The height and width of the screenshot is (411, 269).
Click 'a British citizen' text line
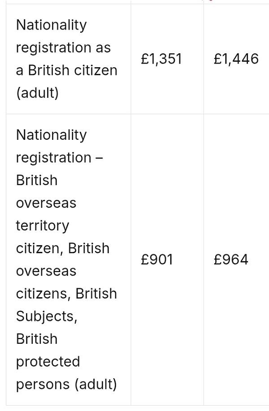pos(66,70)
